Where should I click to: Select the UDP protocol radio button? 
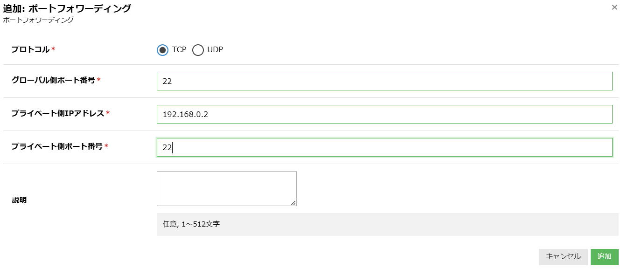pyautogui.click(x=198, y=50)
